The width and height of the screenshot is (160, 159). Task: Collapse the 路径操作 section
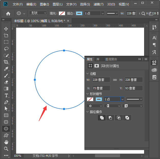point(88,112)
